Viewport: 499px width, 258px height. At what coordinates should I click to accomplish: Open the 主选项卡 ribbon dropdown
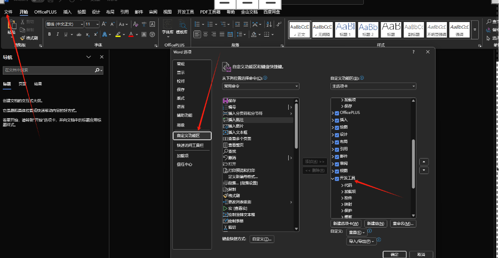point(373,86)
